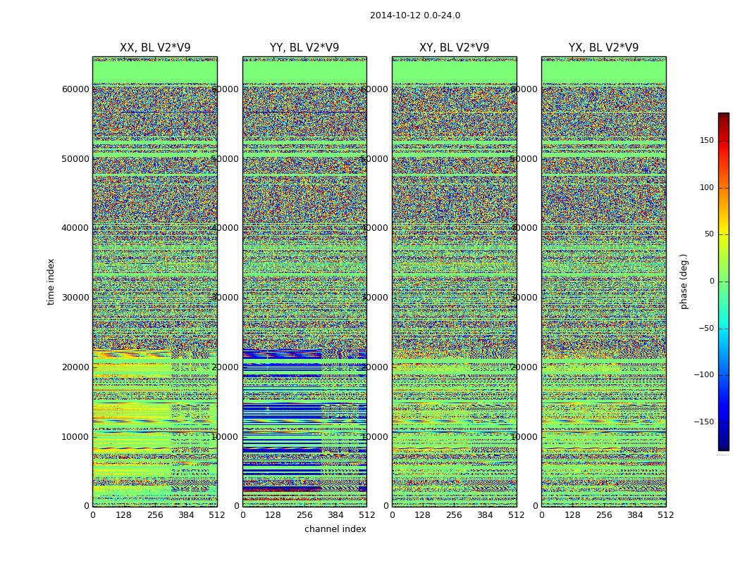The height and width of the screenshot is (563, 740).
Task: Click the solid green band atop the XY plot
Action: coord(454,72)
